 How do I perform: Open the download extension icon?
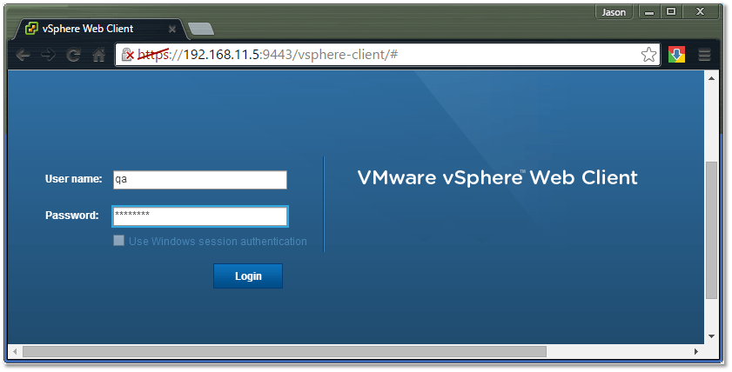(x=676, y=55)
